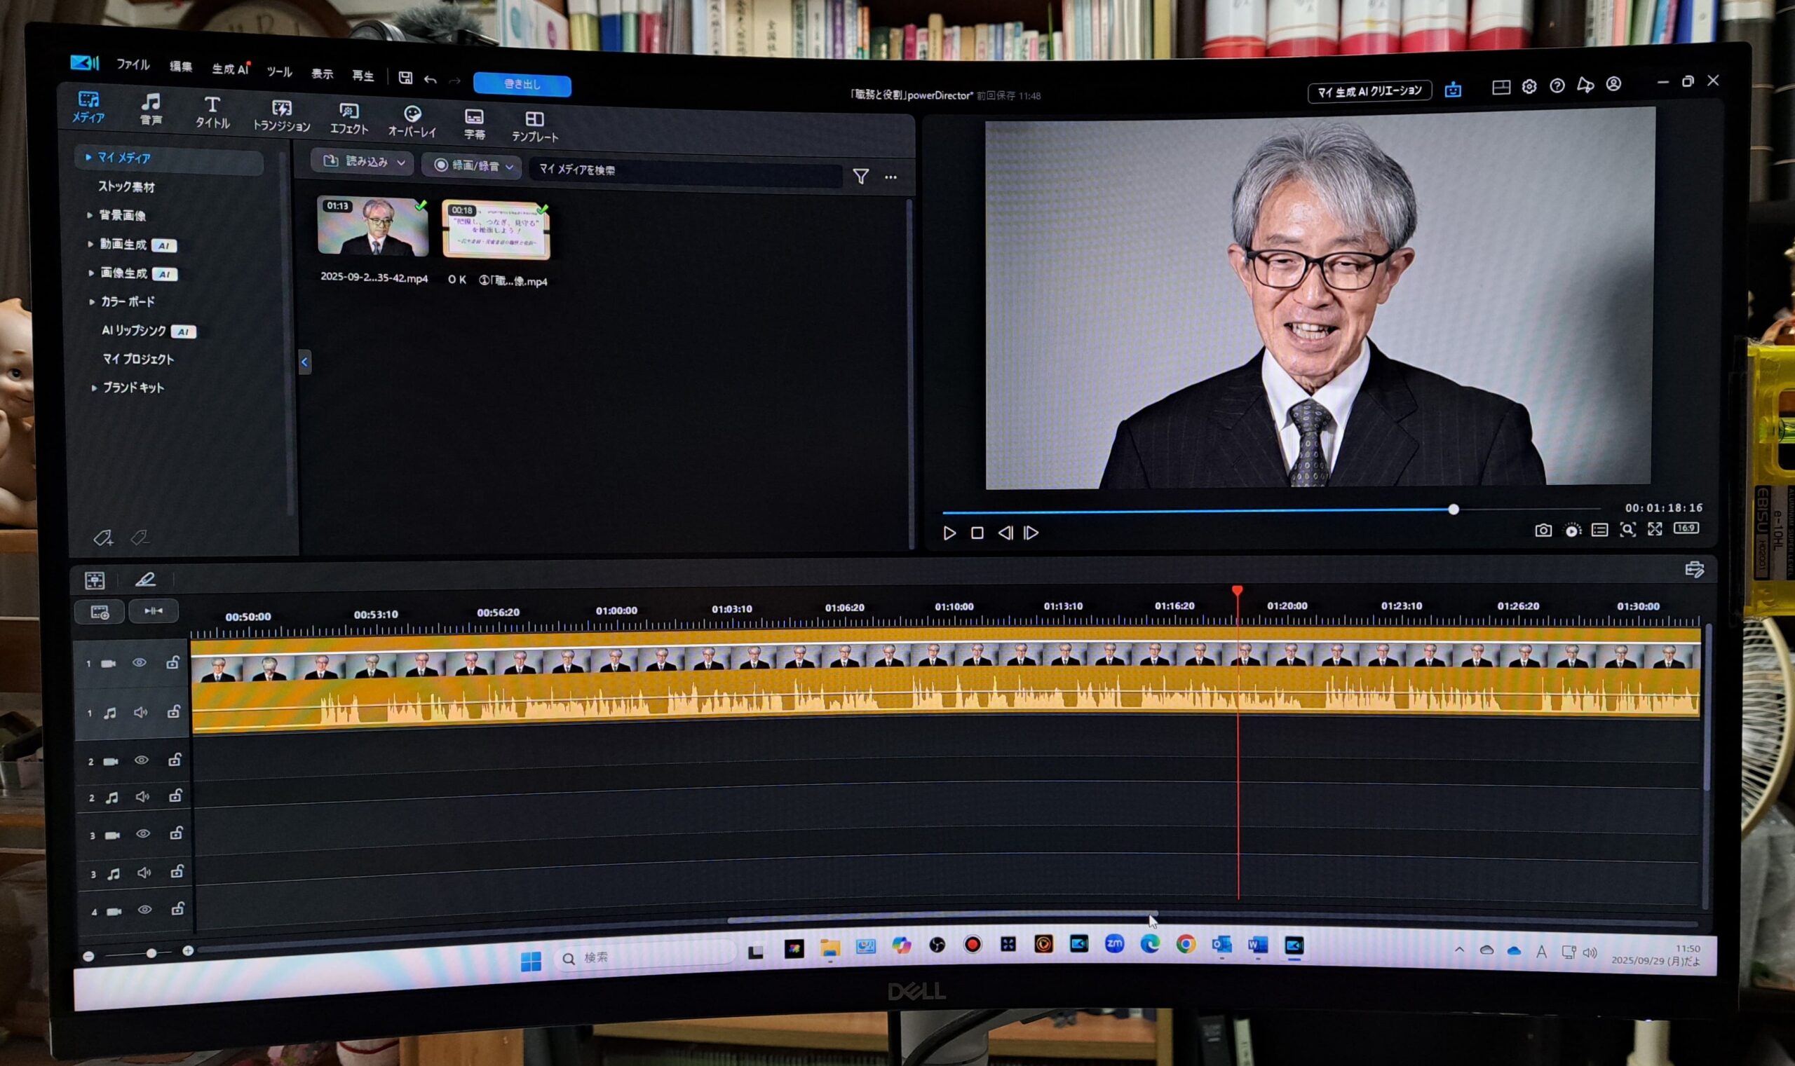Mute audio track 2 with the speaker icon

142,796
